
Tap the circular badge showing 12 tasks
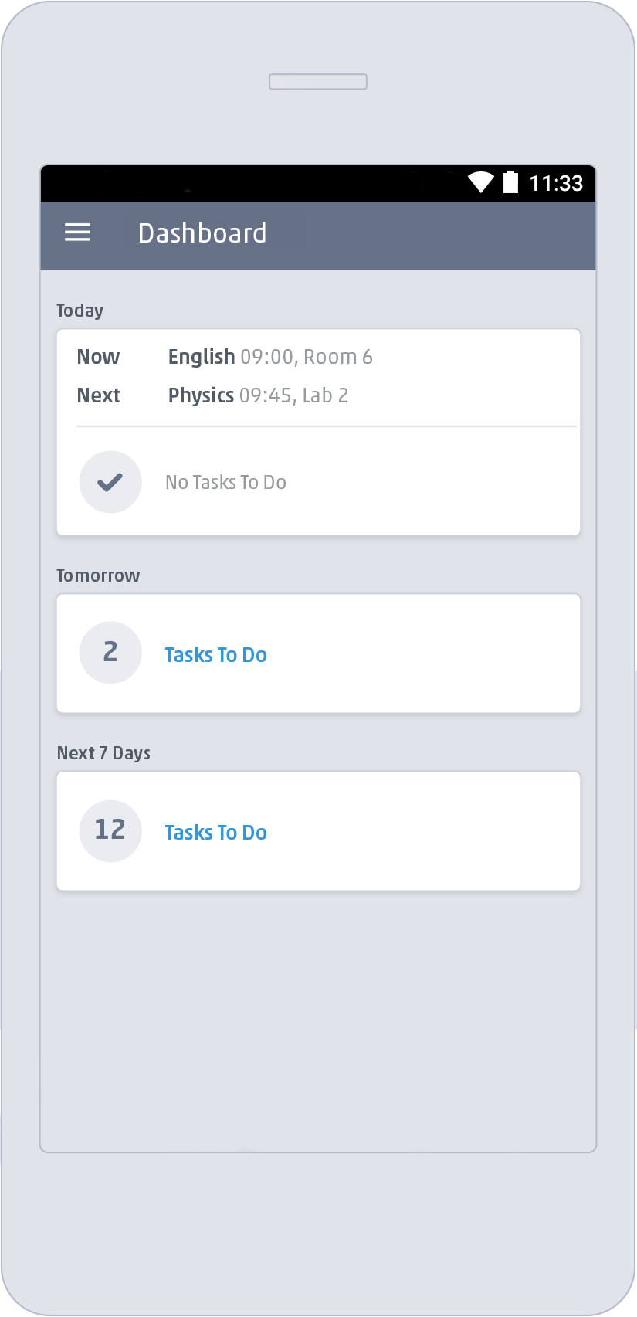point(110,830)
